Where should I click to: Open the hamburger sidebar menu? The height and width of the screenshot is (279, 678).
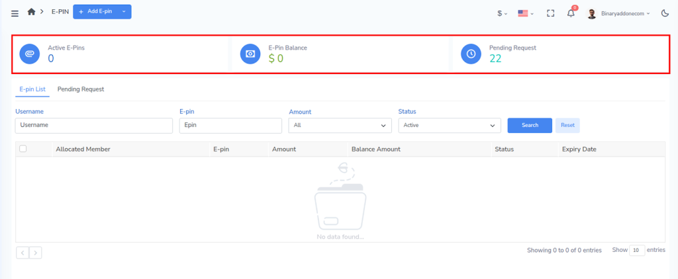[15, 13]
